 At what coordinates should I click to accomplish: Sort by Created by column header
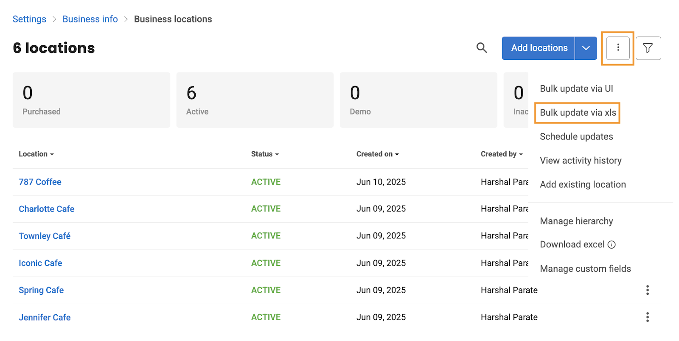502,154
